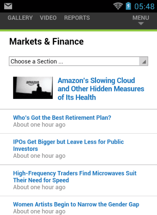Open Who's Got the Best Retirement Plan
This screenshot has height=215, width=157.
coord(62,118)
